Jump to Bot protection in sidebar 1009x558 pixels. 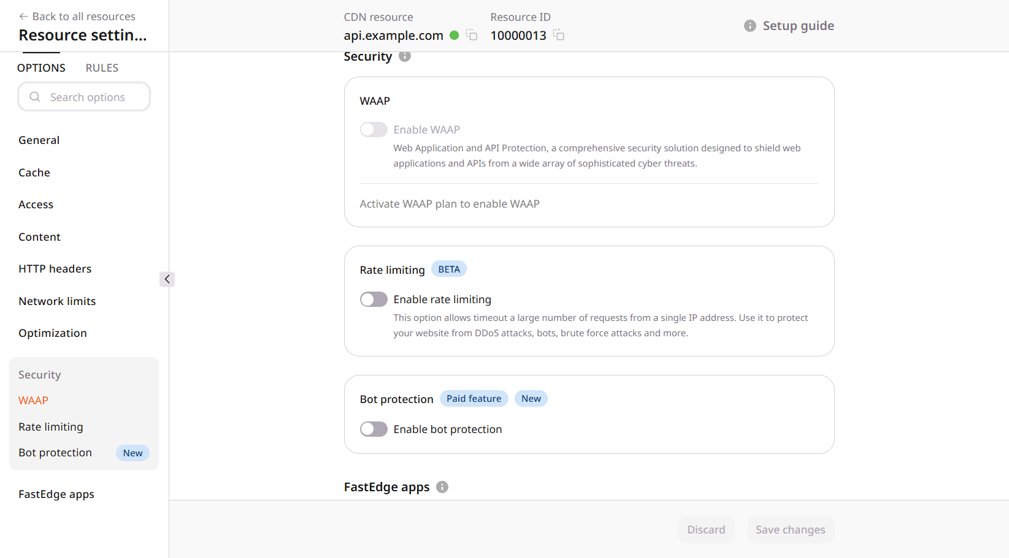[55, 453]
